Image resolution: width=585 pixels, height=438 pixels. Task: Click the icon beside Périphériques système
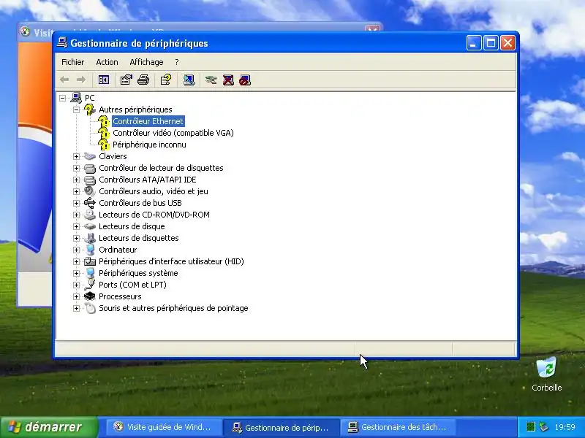(x=90, y=273)
